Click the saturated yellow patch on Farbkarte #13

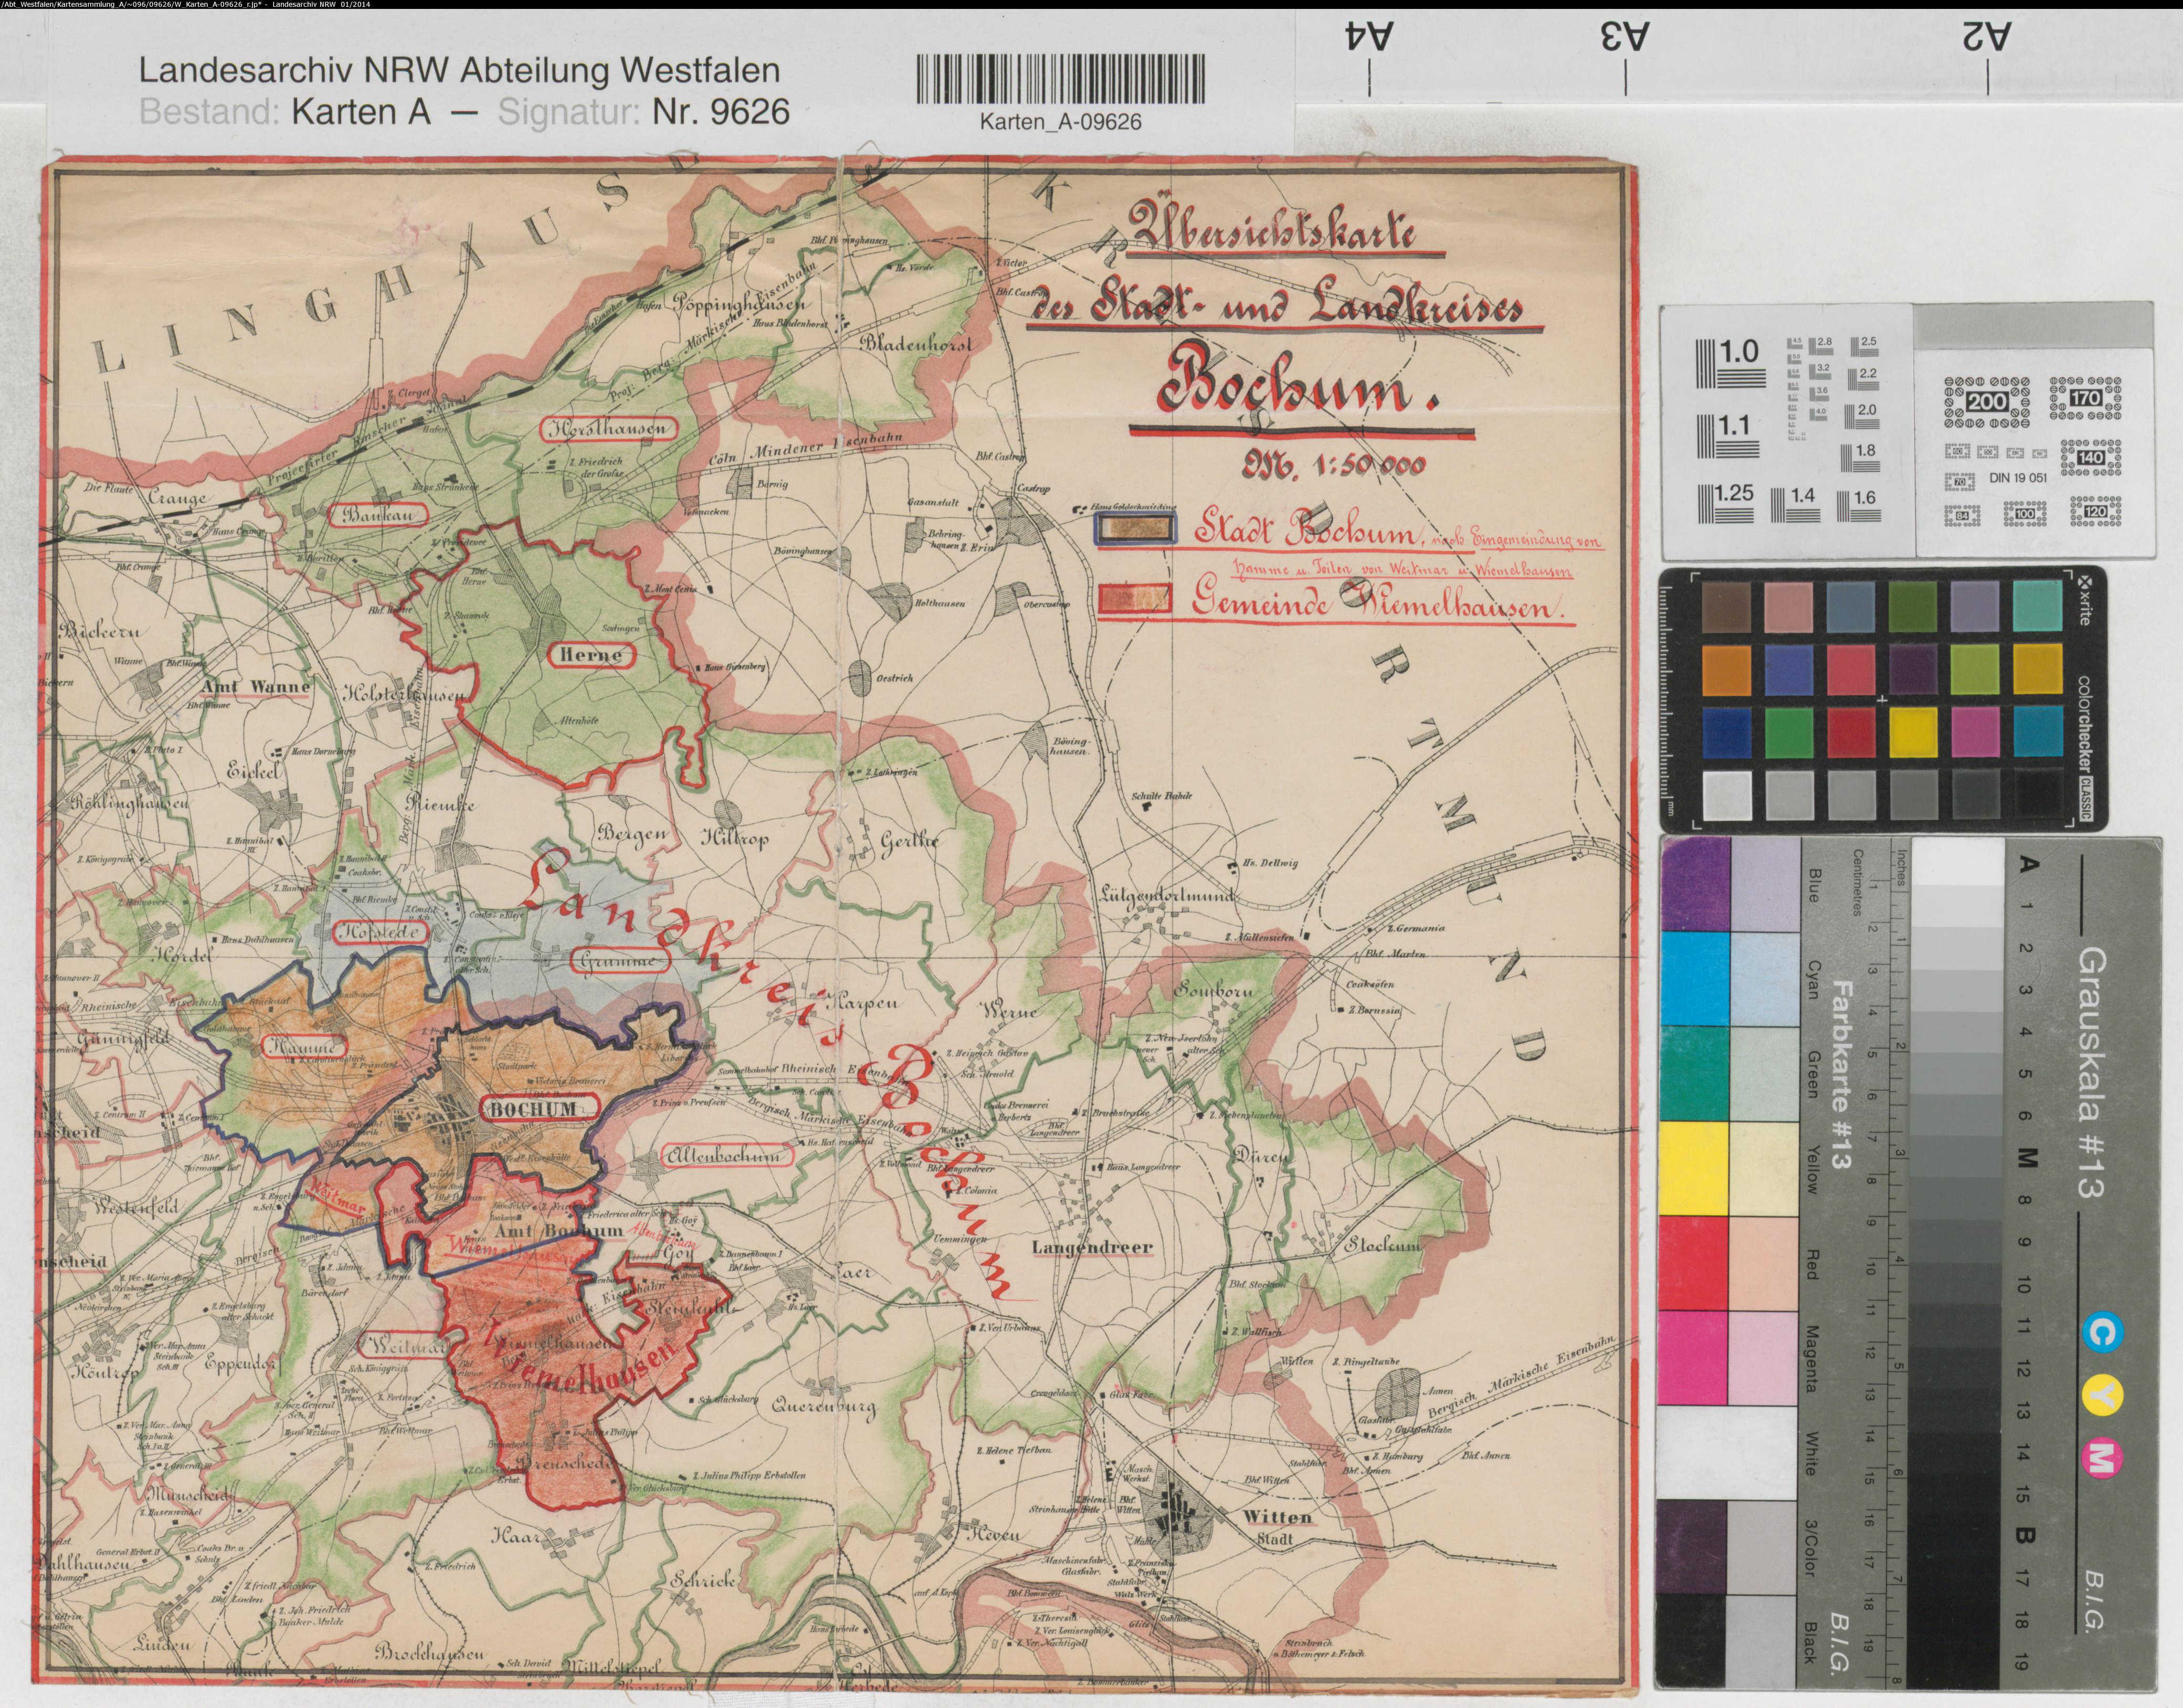tap(1695, 1169)
